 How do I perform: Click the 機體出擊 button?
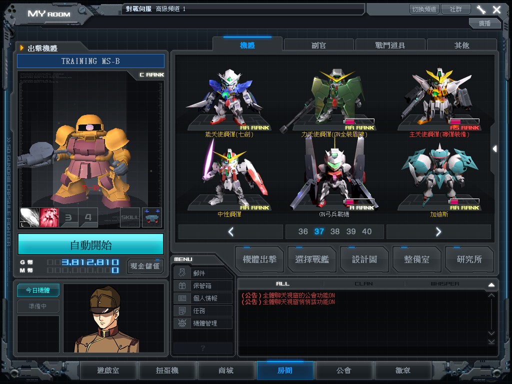259,259
